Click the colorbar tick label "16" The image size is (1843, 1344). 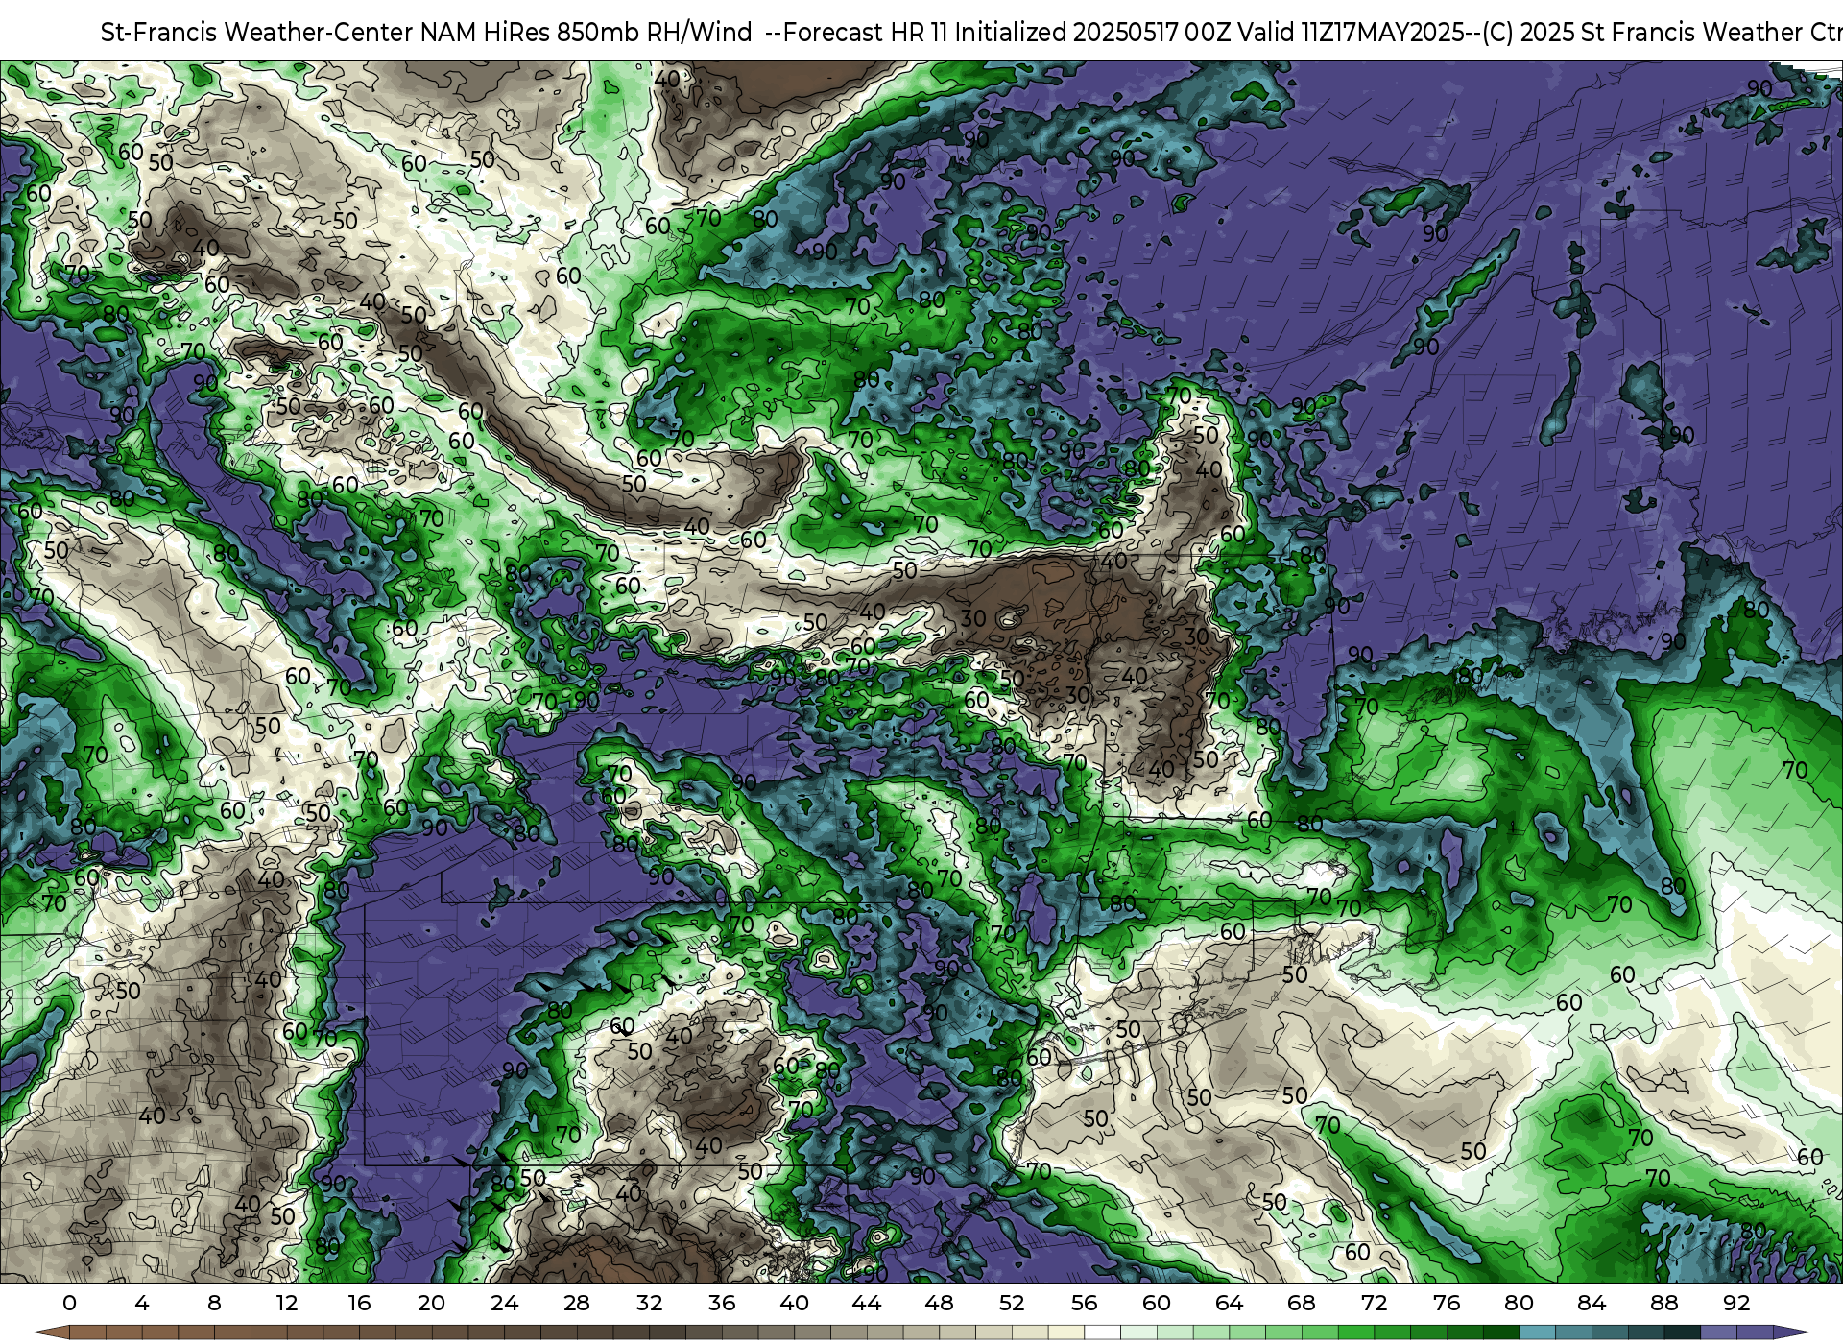(x=359, y=1304)
